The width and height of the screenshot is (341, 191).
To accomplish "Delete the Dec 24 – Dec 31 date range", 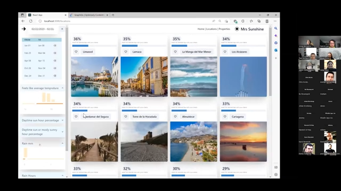I will [x=55, y=76].
